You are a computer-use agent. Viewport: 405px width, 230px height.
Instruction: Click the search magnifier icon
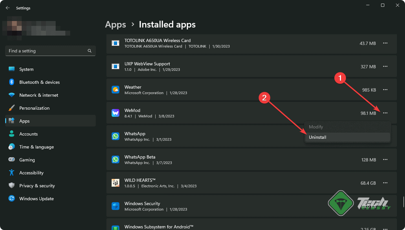[89, 51]
